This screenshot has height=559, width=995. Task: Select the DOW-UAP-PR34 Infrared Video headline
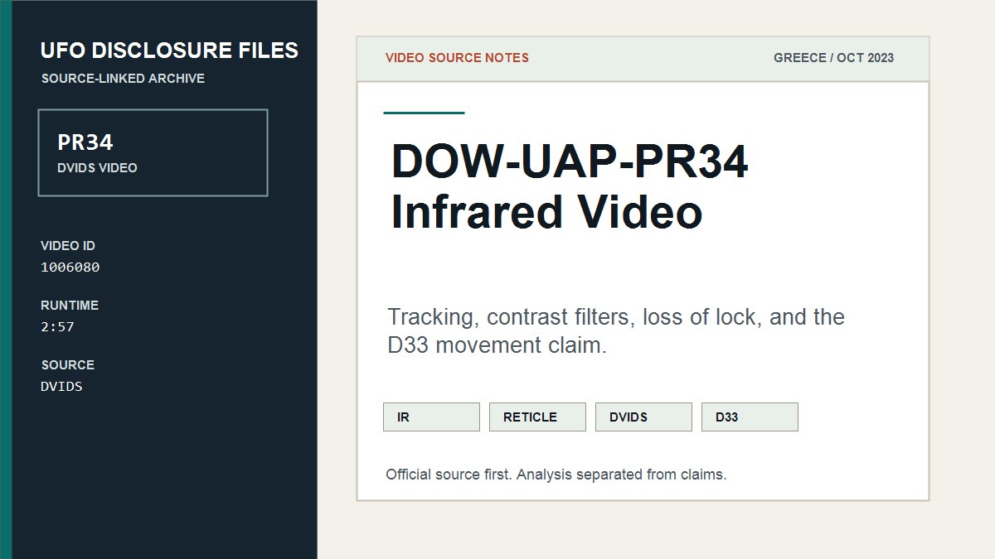(x=570, y=186)
